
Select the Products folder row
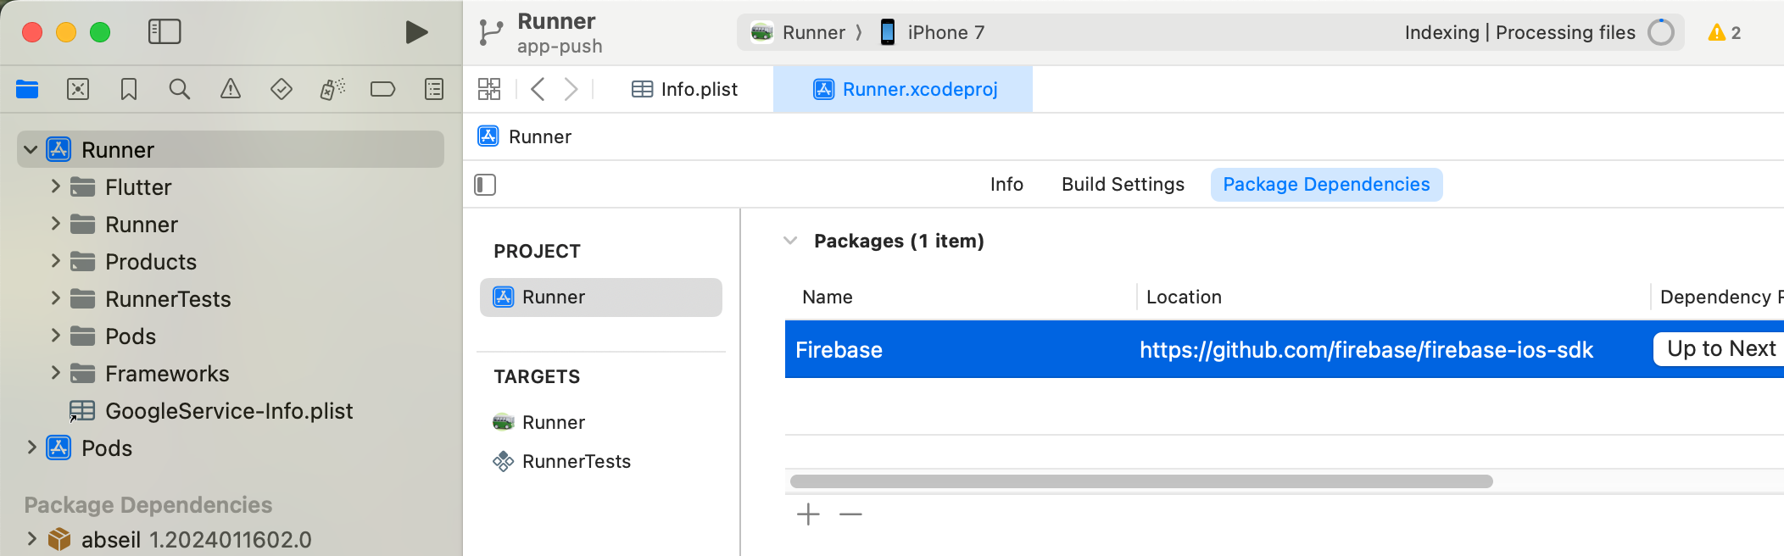[x=231, y=261]
